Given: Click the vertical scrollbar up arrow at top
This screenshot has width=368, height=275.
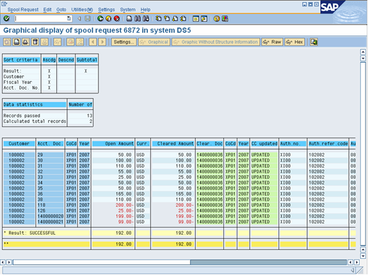Looking at the screenshot, I should pos(363,52).
